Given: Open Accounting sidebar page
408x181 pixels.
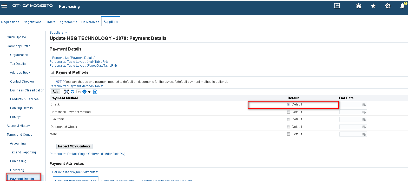Looking at the screenshot, I should click(18, 143).
